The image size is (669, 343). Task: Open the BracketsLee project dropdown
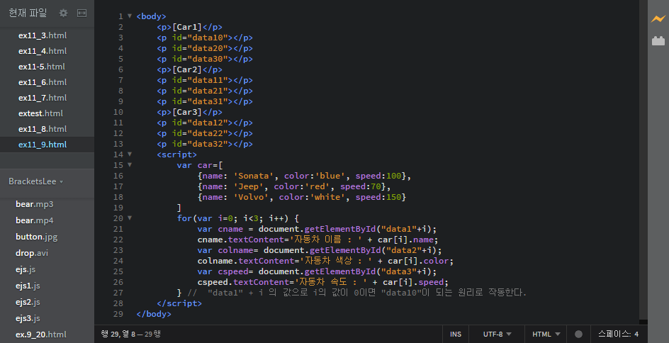pos(36,181)
